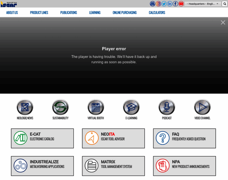The image size is (228, 180).
Task: Open Industrealize Metalworking Applications title
Action: click(47, 164)
